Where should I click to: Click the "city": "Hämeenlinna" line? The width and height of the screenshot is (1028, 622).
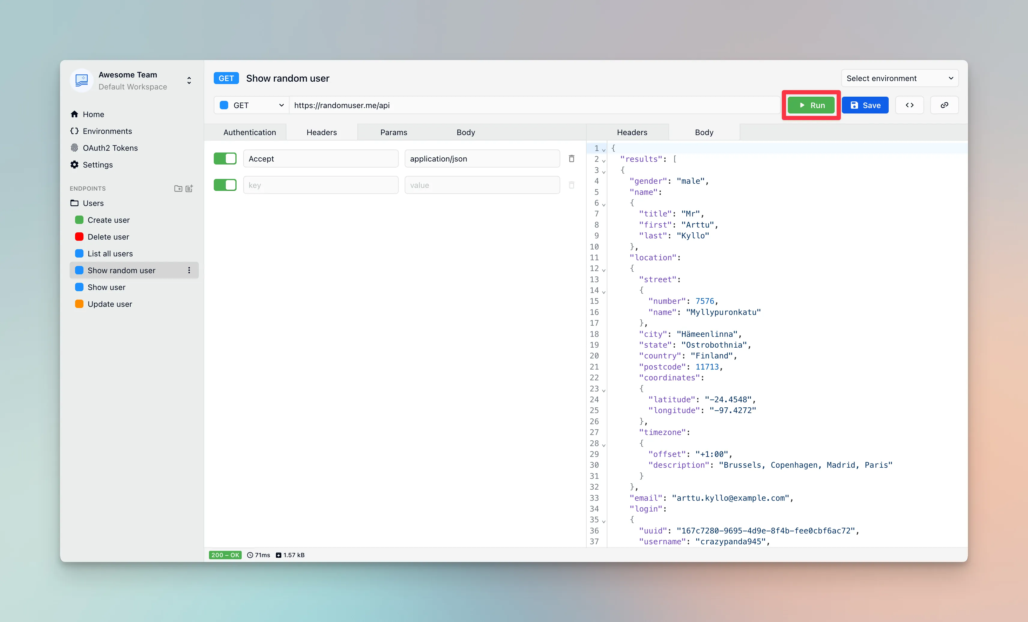[690, 334]
